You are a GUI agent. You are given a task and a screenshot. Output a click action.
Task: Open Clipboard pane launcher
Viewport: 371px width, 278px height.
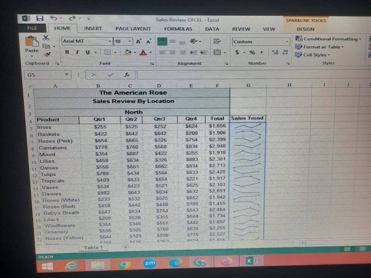pos(57,63)
